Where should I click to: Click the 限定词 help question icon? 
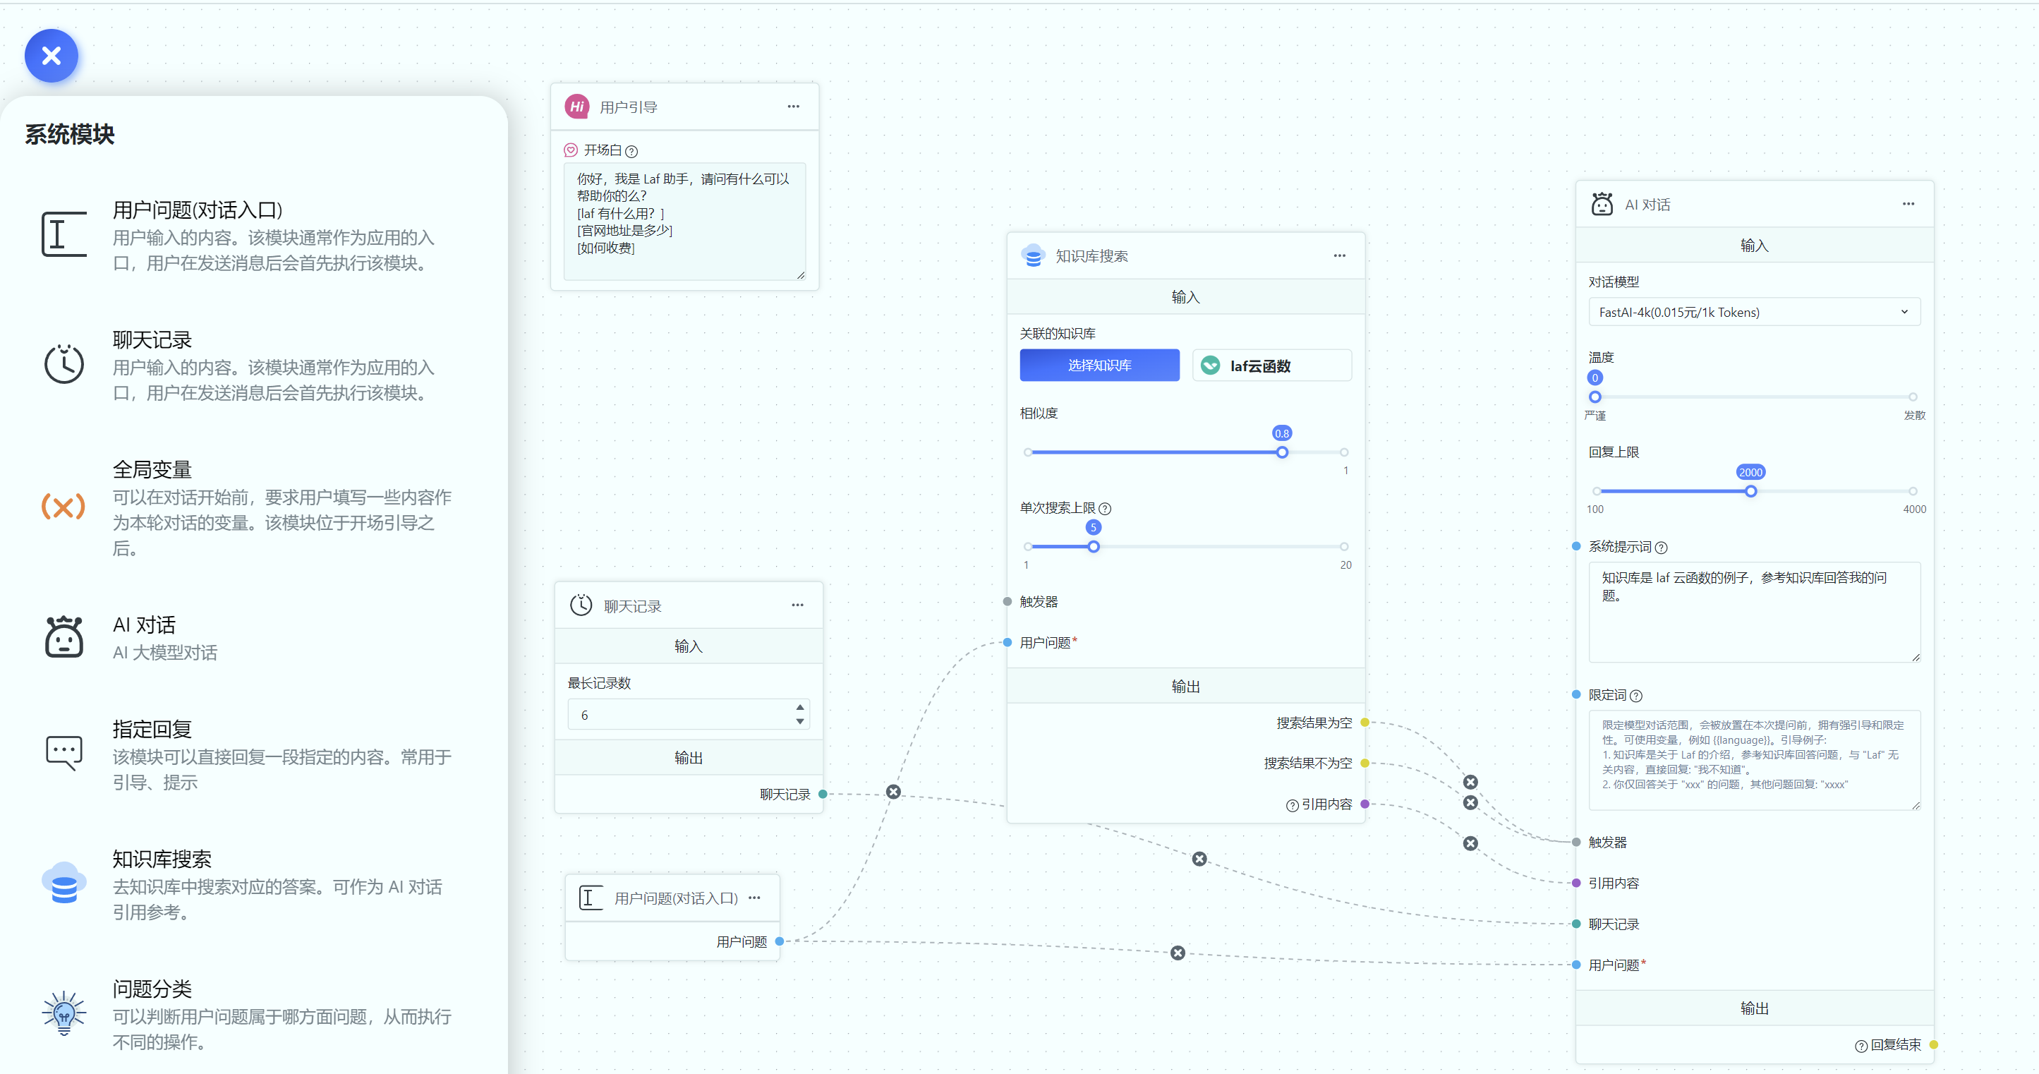[1636, 696]
